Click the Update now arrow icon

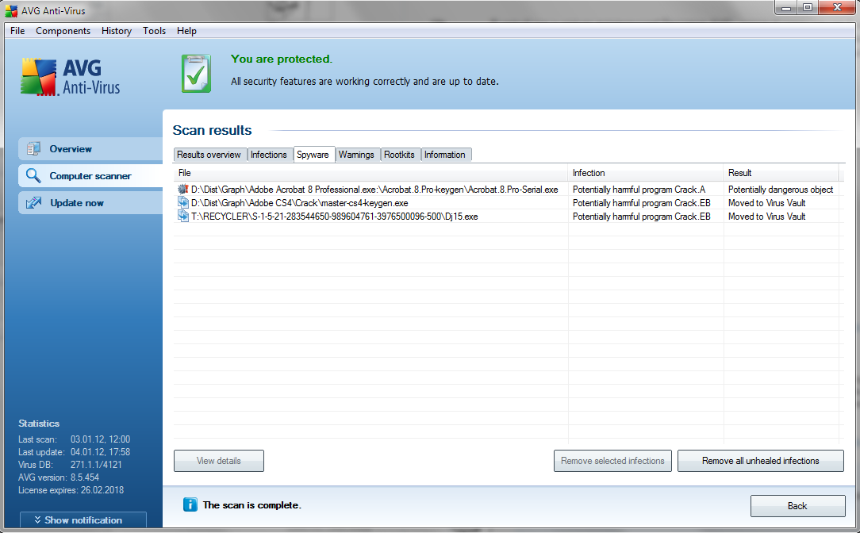[x=34, y=203]
